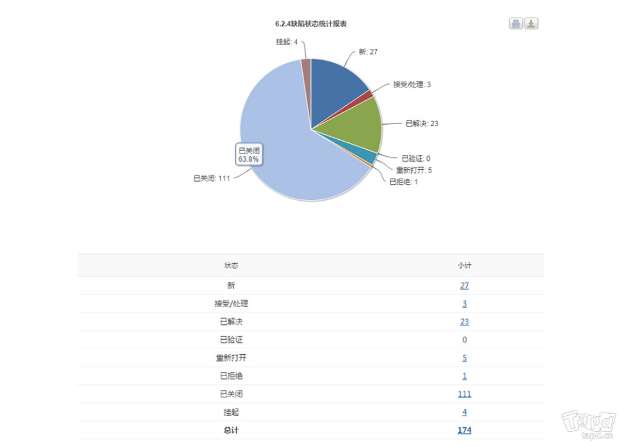Click the 已拒绝: 1 chart label
The width and height of the screenshot is (627, 447).
click(403, 182)
